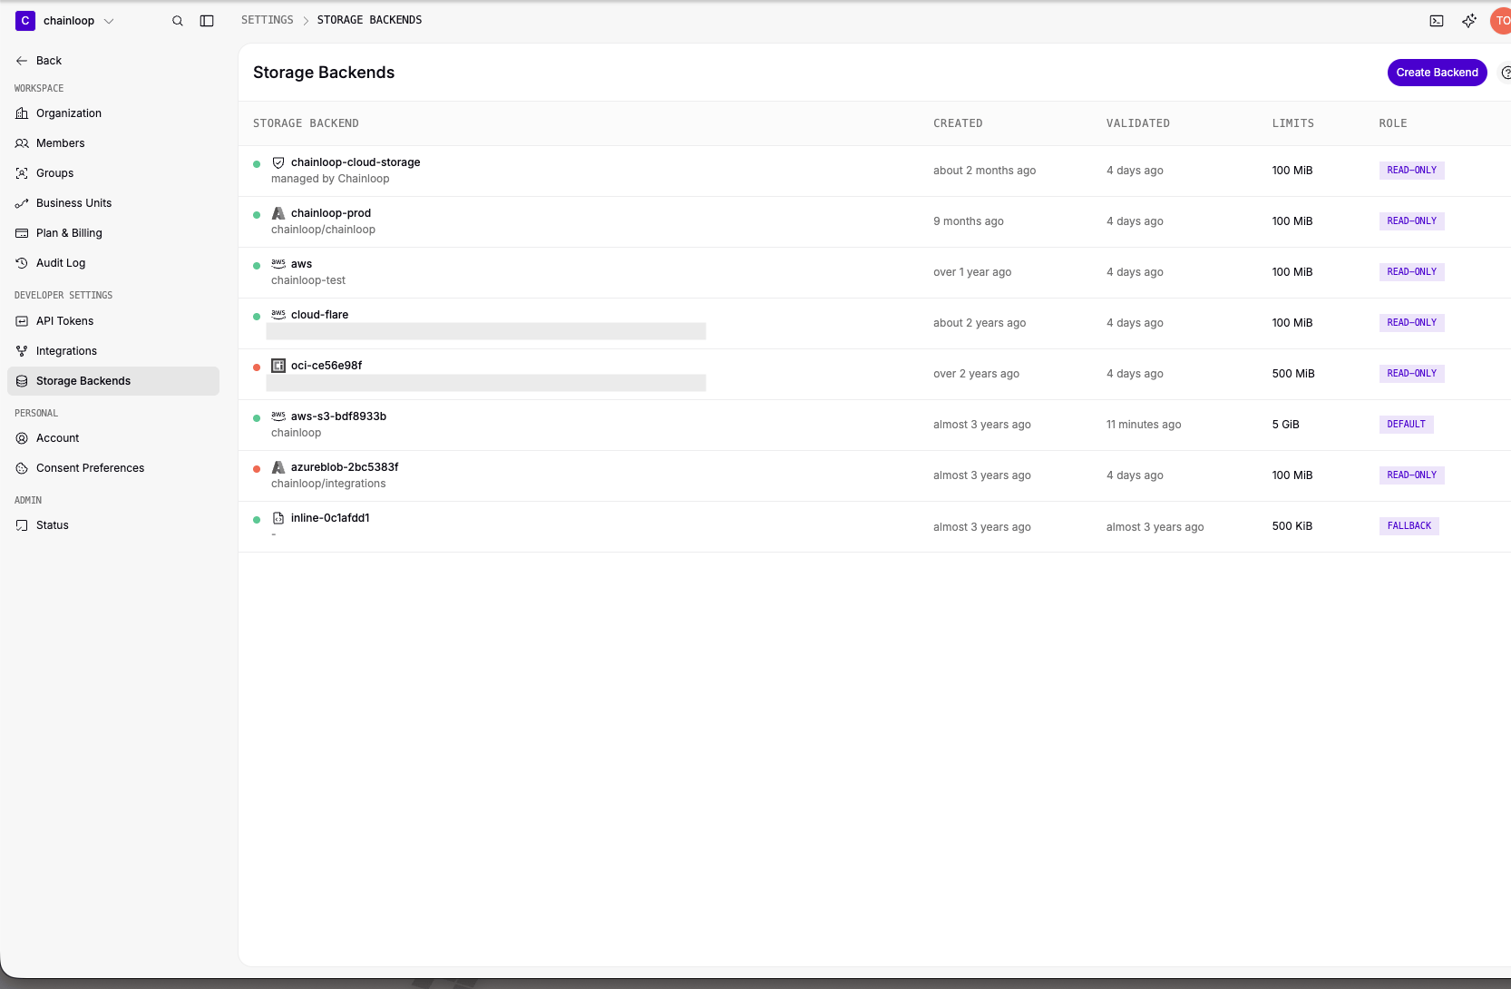The height and width of the screenshot is (989, 1511).
Task: Open API Tokens
Action: [x=113, y=321]
